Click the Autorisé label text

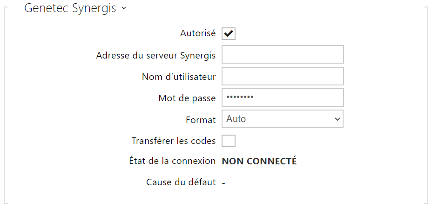[x=198, y=33]
